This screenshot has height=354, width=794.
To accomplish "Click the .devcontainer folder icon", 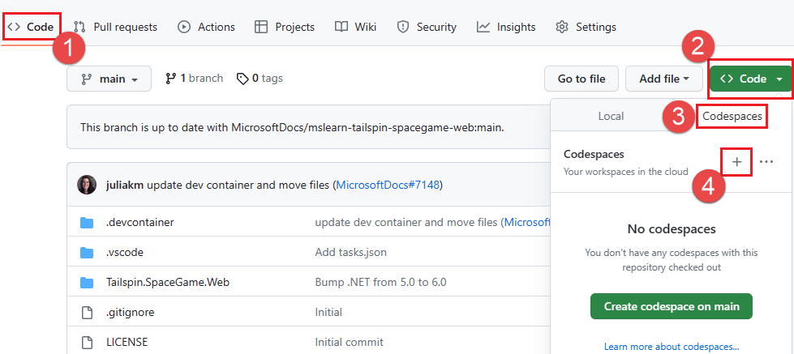I will [88, 222].
